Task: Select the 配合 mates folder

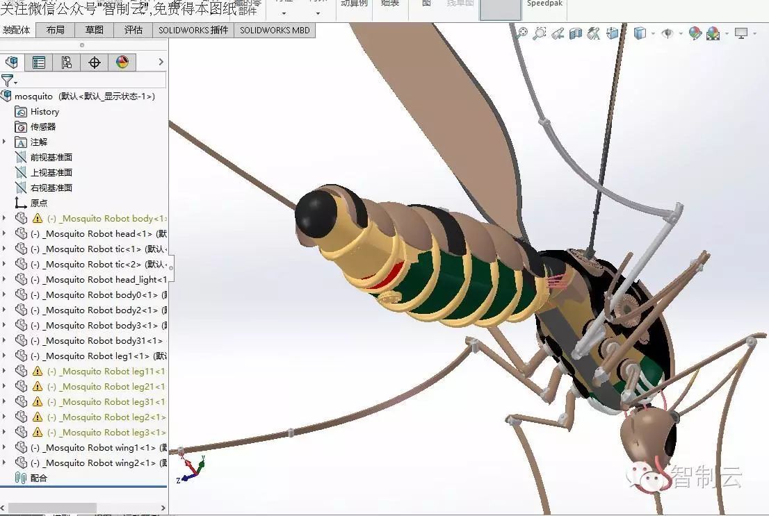Action: pyautogui.click(x=31, y=478)
